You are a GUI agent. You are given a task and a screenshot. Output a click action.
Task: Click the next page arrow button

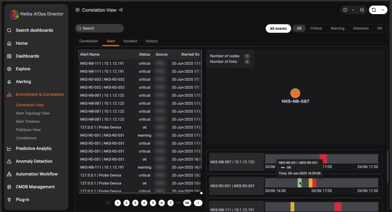pyautogui.click(x=198, y=203)
